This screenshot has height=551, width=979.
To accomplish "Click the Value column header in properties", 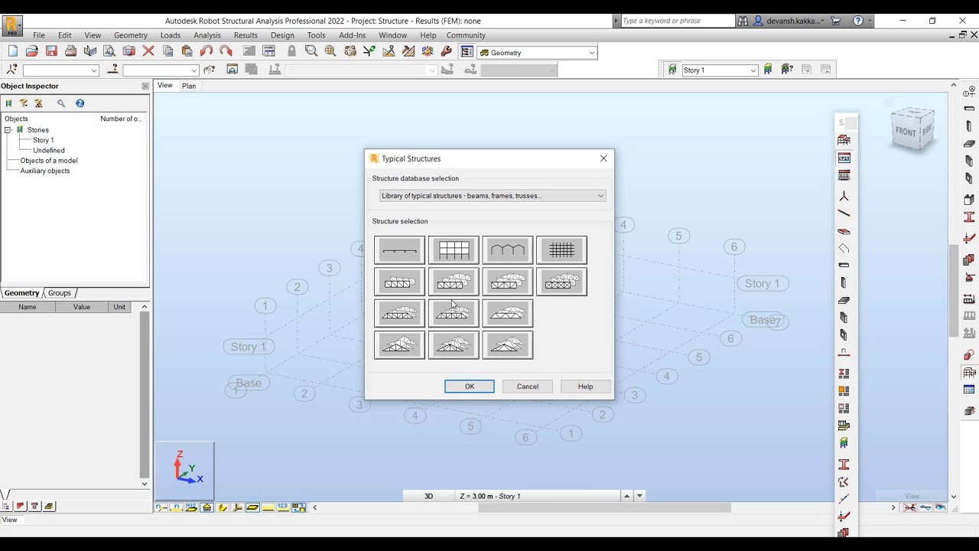I will tap(82, 307).
